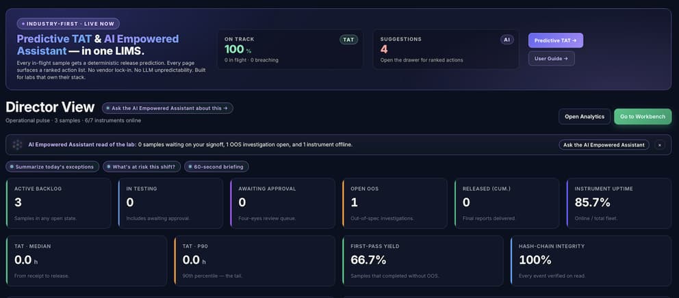Click Ask the AI Empowered Assistant button

pos(604,145)
